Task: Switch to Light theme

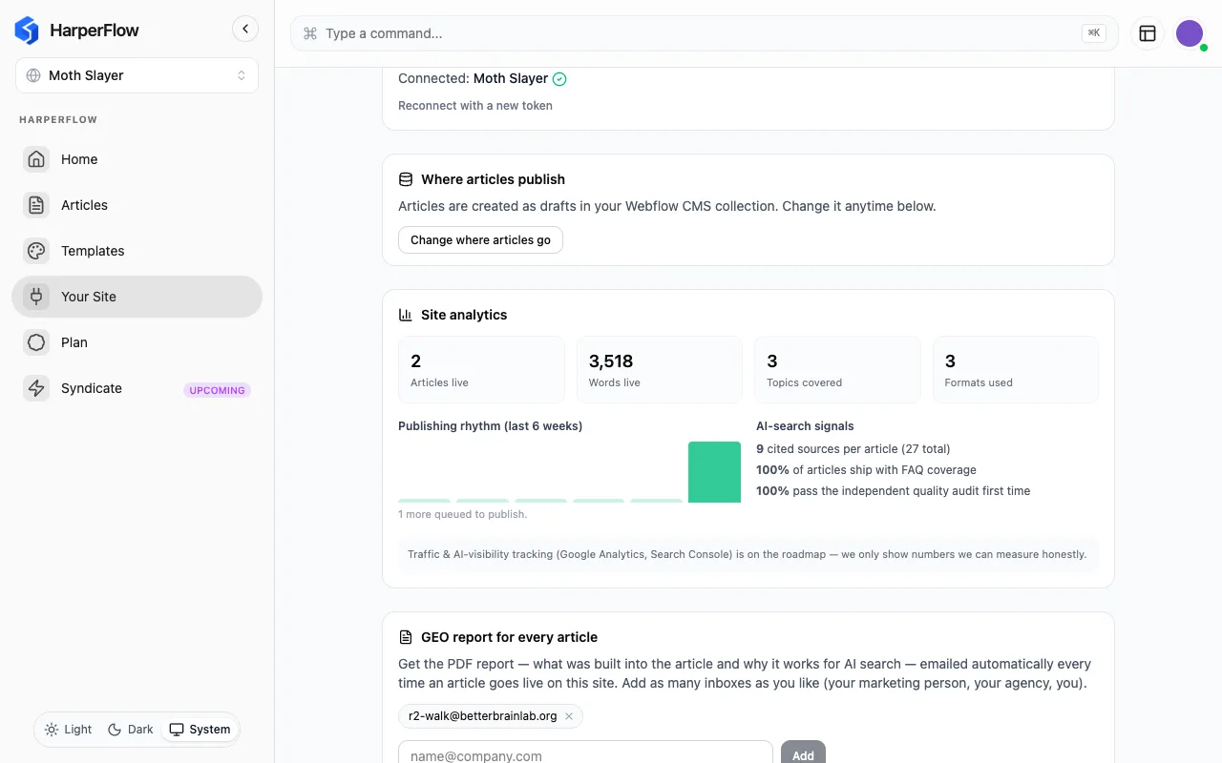Action: pos(68,730)
